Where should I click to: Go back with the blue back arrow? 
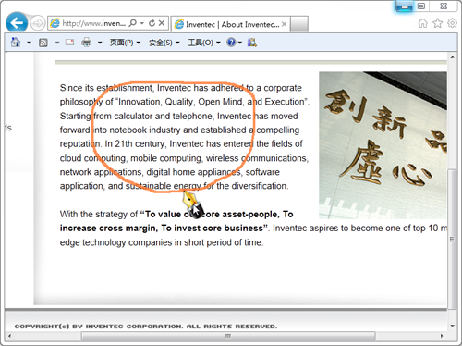pyautogui.click(x=17, y=22)
